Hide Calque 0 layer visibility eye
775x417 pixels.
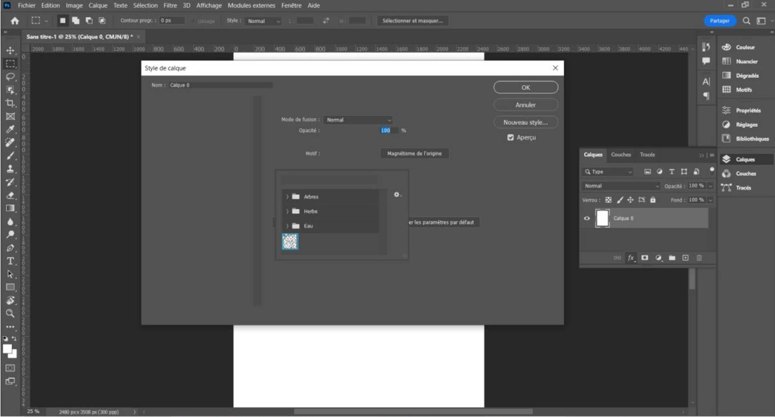(587, 218)
